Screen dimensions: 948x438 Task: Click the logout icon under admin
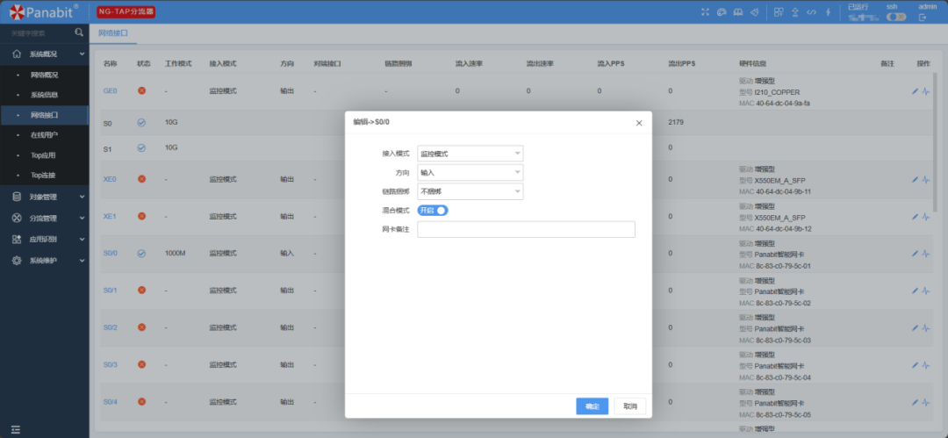(x=923, y=18)
